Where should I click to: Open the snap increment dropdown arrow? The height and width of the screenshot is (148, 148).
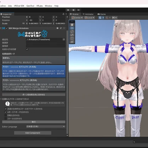(x=116, y=18)
